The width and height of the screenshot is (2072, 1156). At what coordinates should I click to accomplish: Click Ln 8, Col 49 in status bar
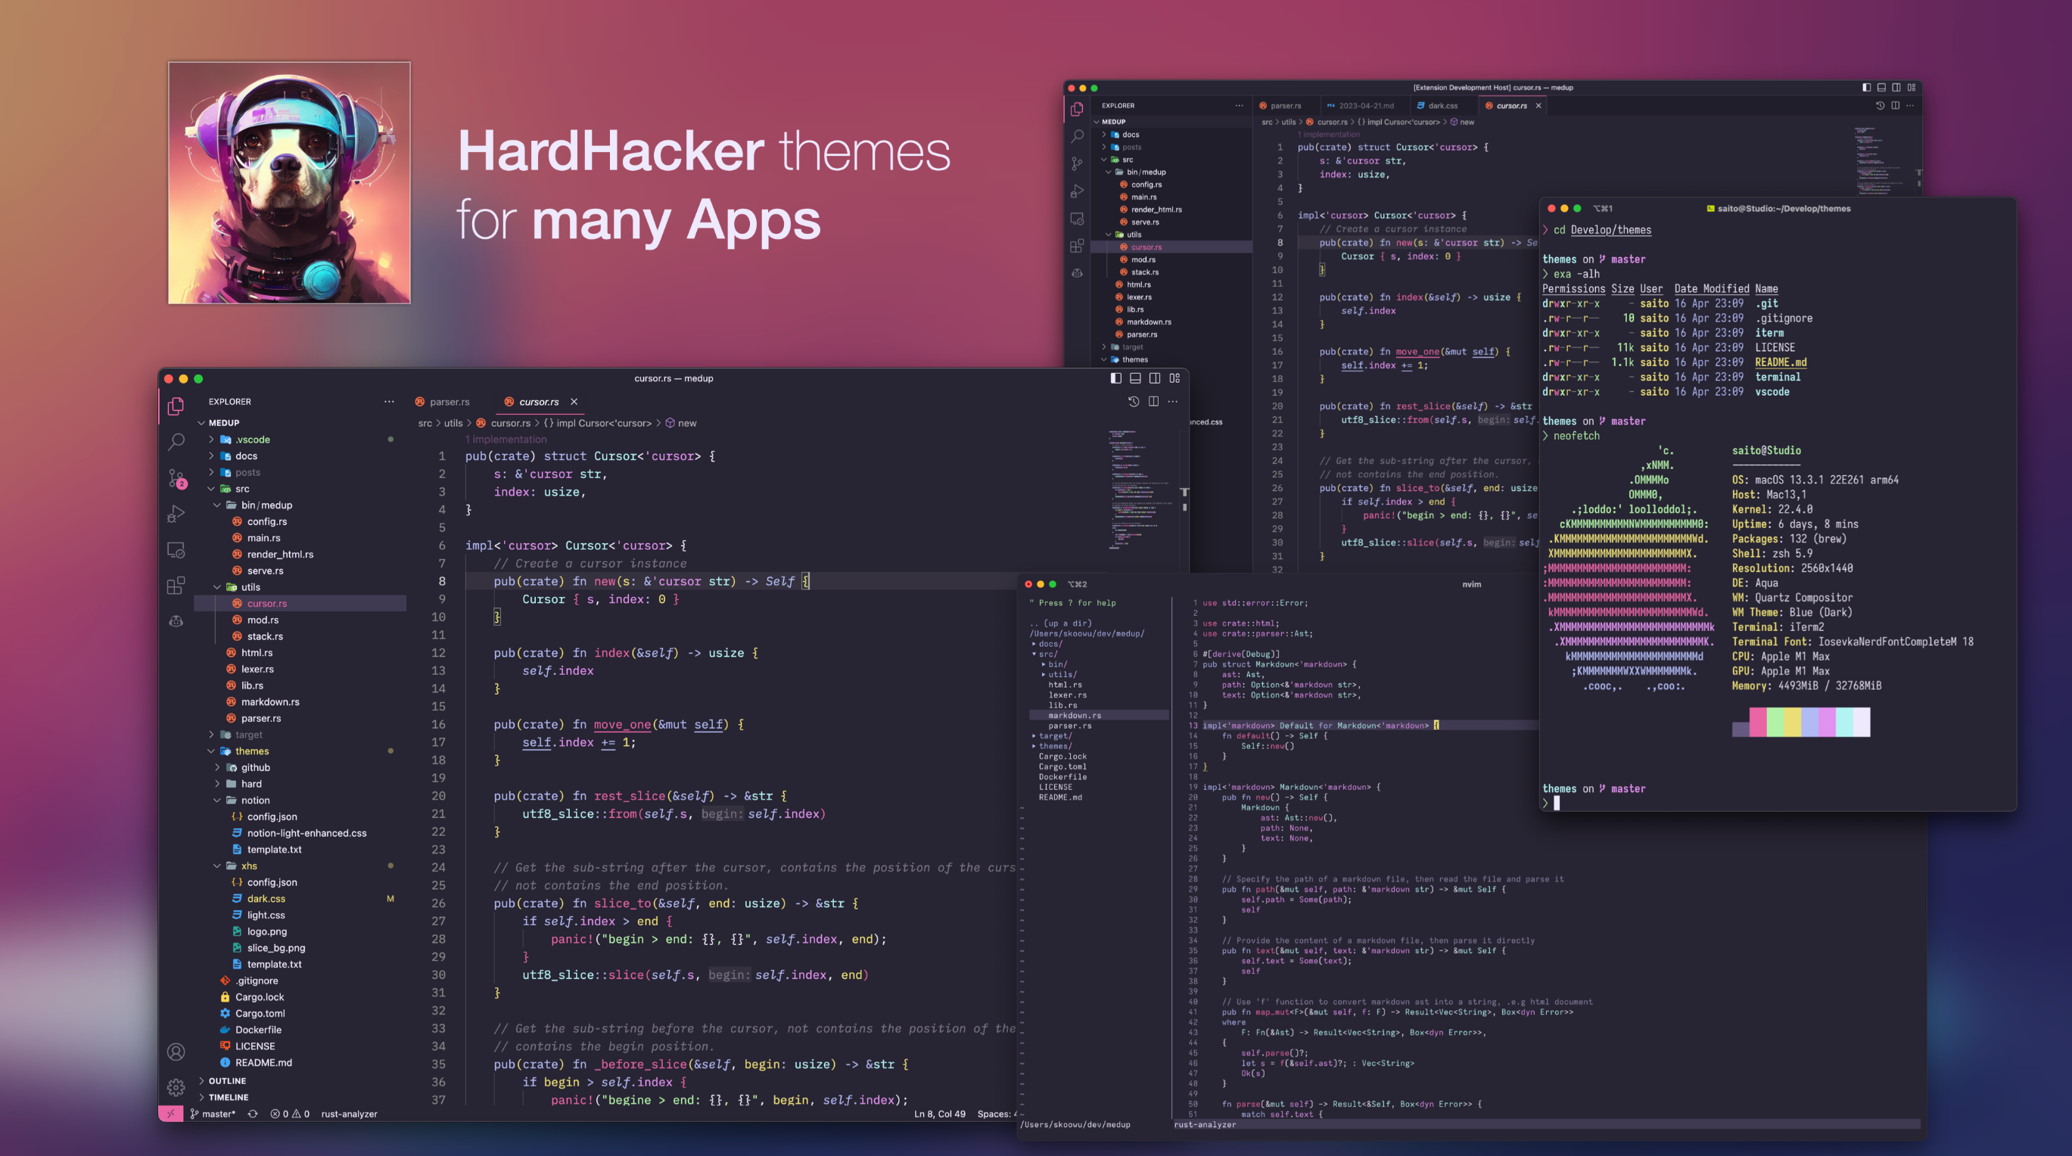[x=939, y=1114]
